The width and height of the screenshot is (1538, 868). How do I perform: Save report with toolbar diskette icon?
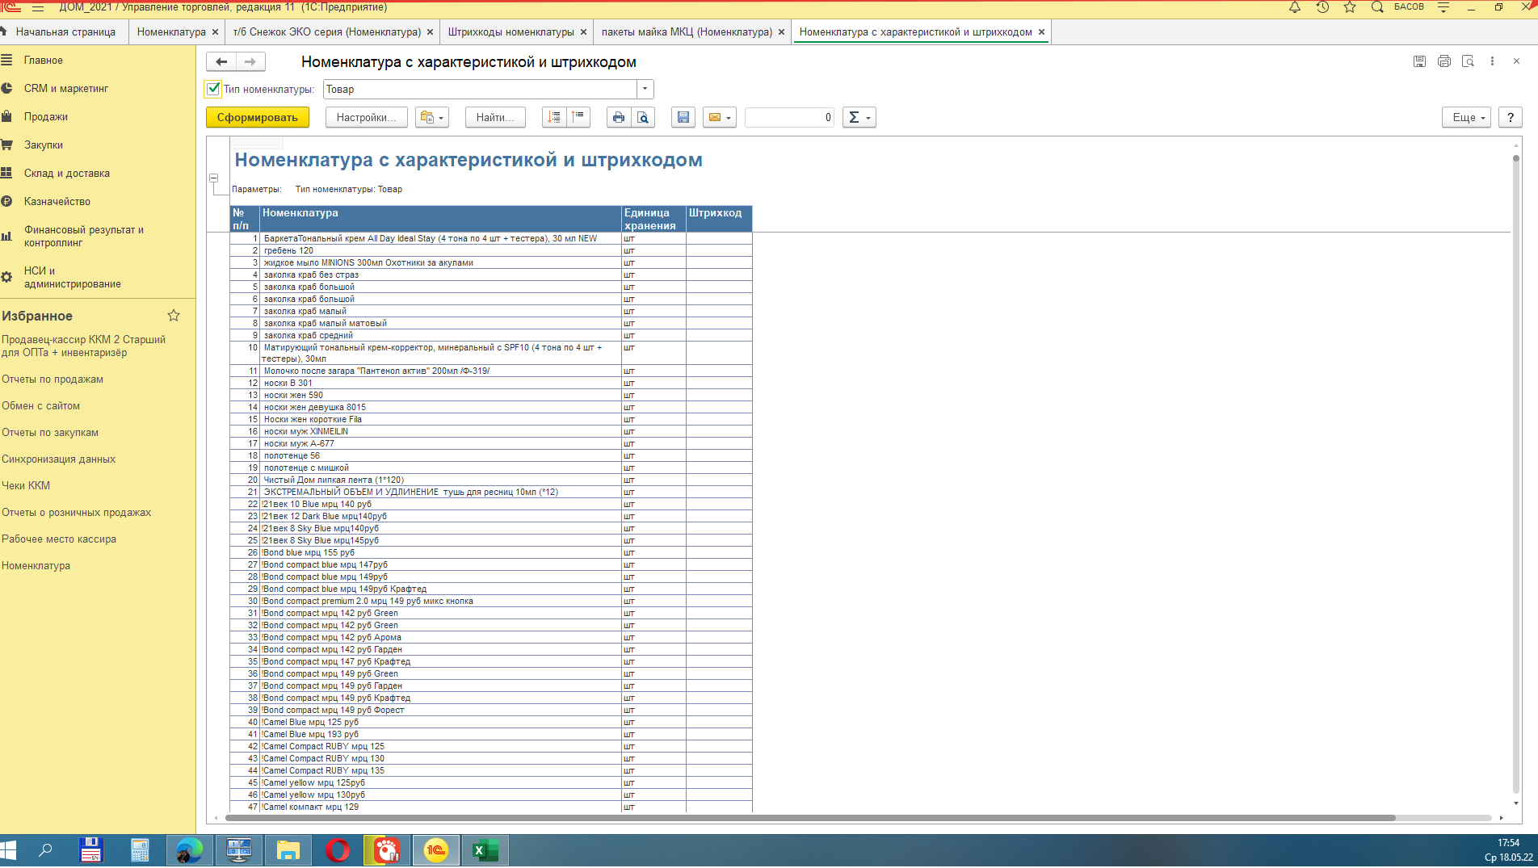[x=683, y=117]
